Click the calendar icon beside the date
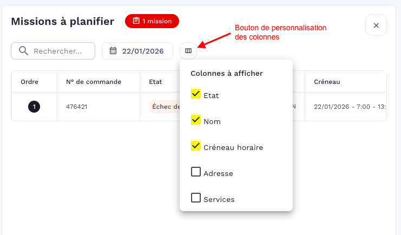Viewport: 401px width, 235px height. pos(113,51)
